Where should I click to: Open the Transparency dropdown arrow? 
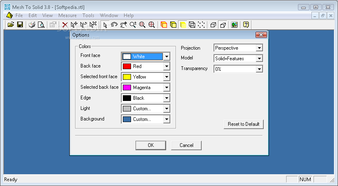point(259,69)
